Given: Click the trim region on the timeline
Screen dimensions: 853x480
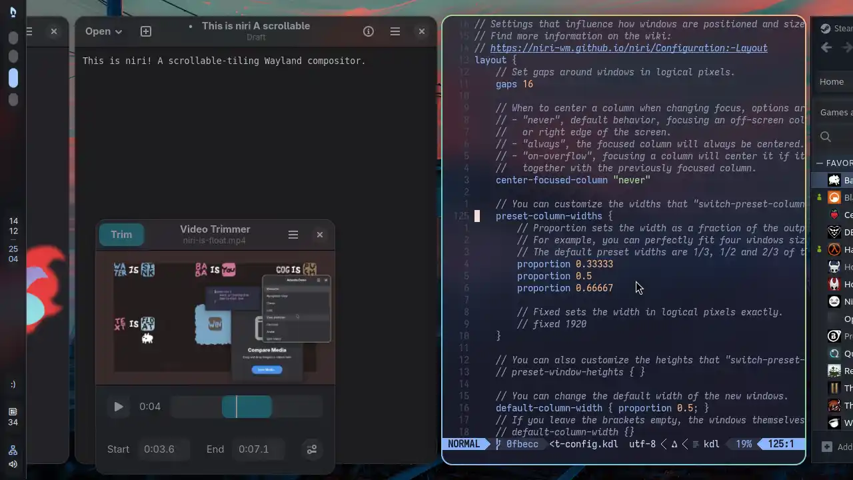Looking at the screenshot, I should pyautogui.click(x=247, y=407).
